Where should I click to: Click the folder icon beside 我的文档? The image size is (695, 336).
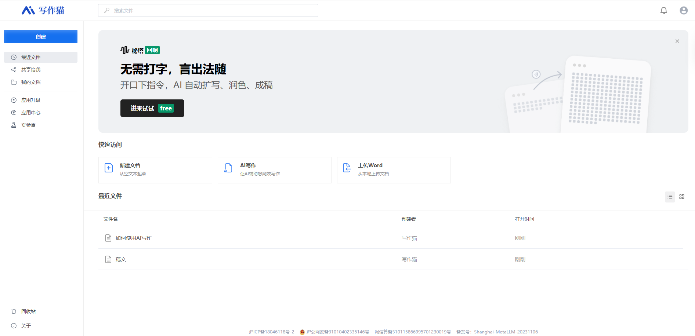tap(14, 82)
